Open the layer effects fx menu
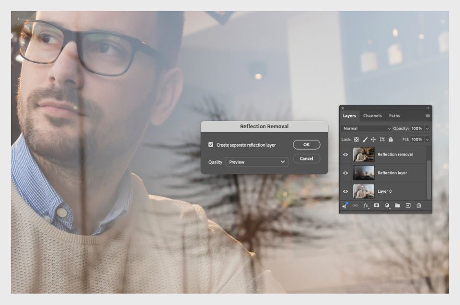The width and height of the screenshot is (460, 305). coord(366,206)
